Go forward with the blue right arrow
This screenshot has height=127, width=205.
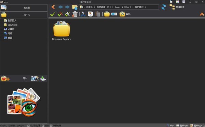(x=67, y=7)
